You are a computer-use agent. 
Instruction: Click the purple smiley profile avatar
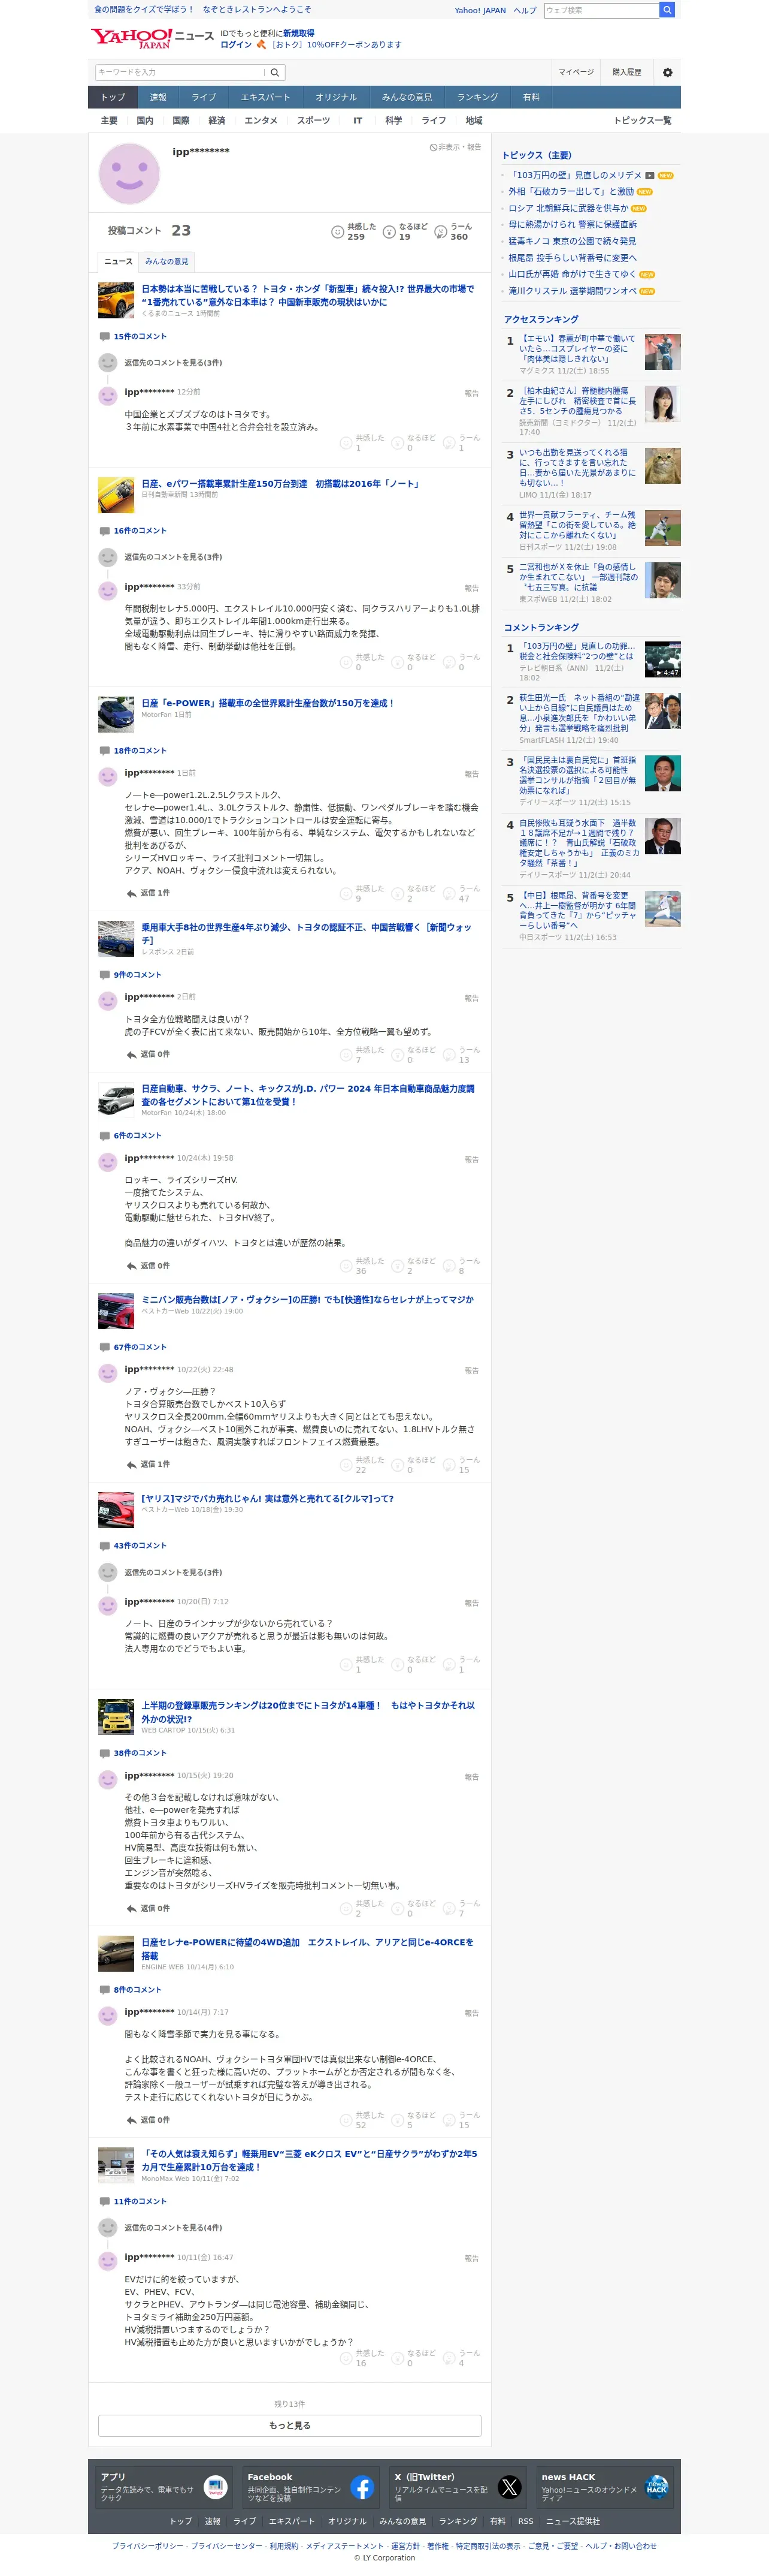pyautogui.click(x=129, y=173)
